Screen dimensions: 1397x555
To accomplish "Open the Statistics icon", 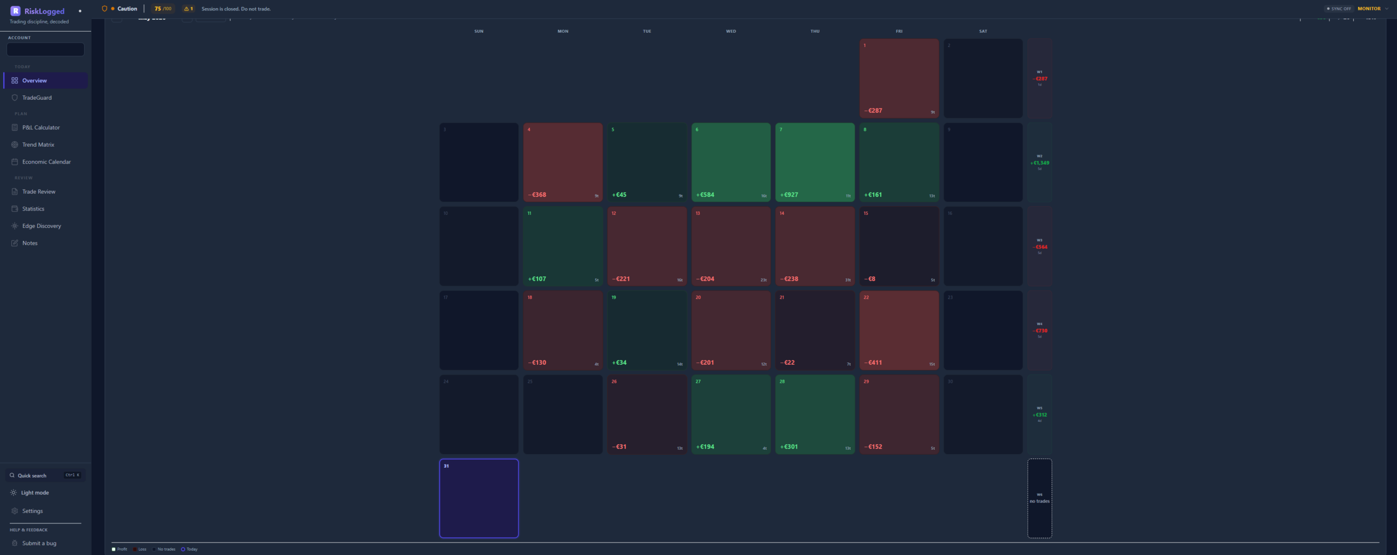I will [x=15, y=209].
